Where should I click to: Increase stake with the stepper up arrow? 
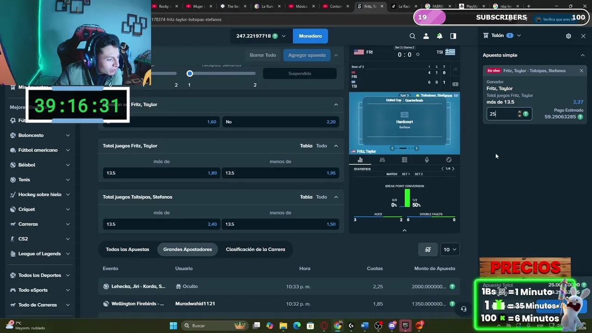pos(519,112)
